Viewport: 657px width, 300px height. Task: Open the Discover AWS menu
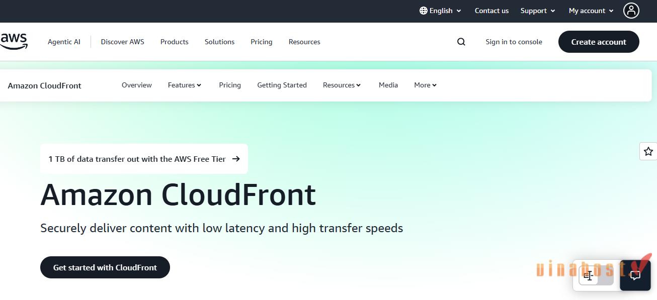[122, 42]
